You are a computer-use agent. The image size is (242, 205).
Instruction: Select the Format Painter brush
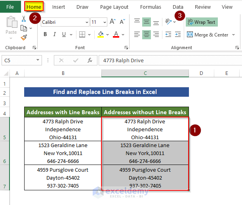point(24,37)
